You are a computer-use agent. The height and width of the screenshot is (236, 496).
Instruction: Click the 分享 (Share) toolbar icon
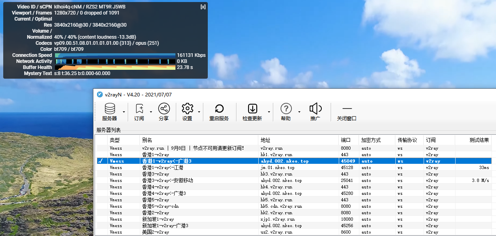[x=164, y=112]
